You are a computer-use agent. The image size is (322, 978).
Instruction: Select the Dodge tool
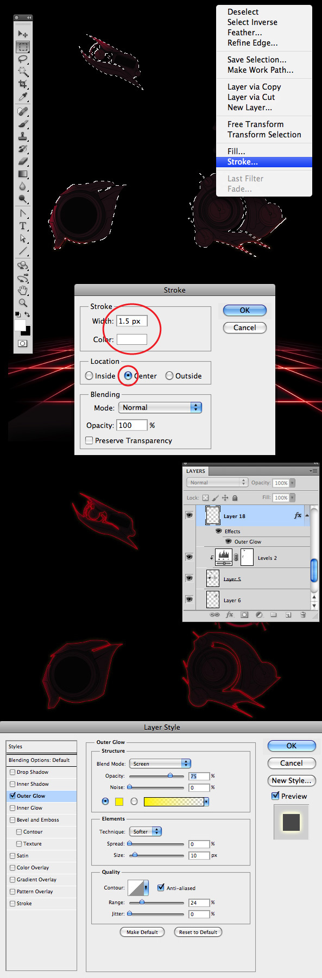pos(23,199)
